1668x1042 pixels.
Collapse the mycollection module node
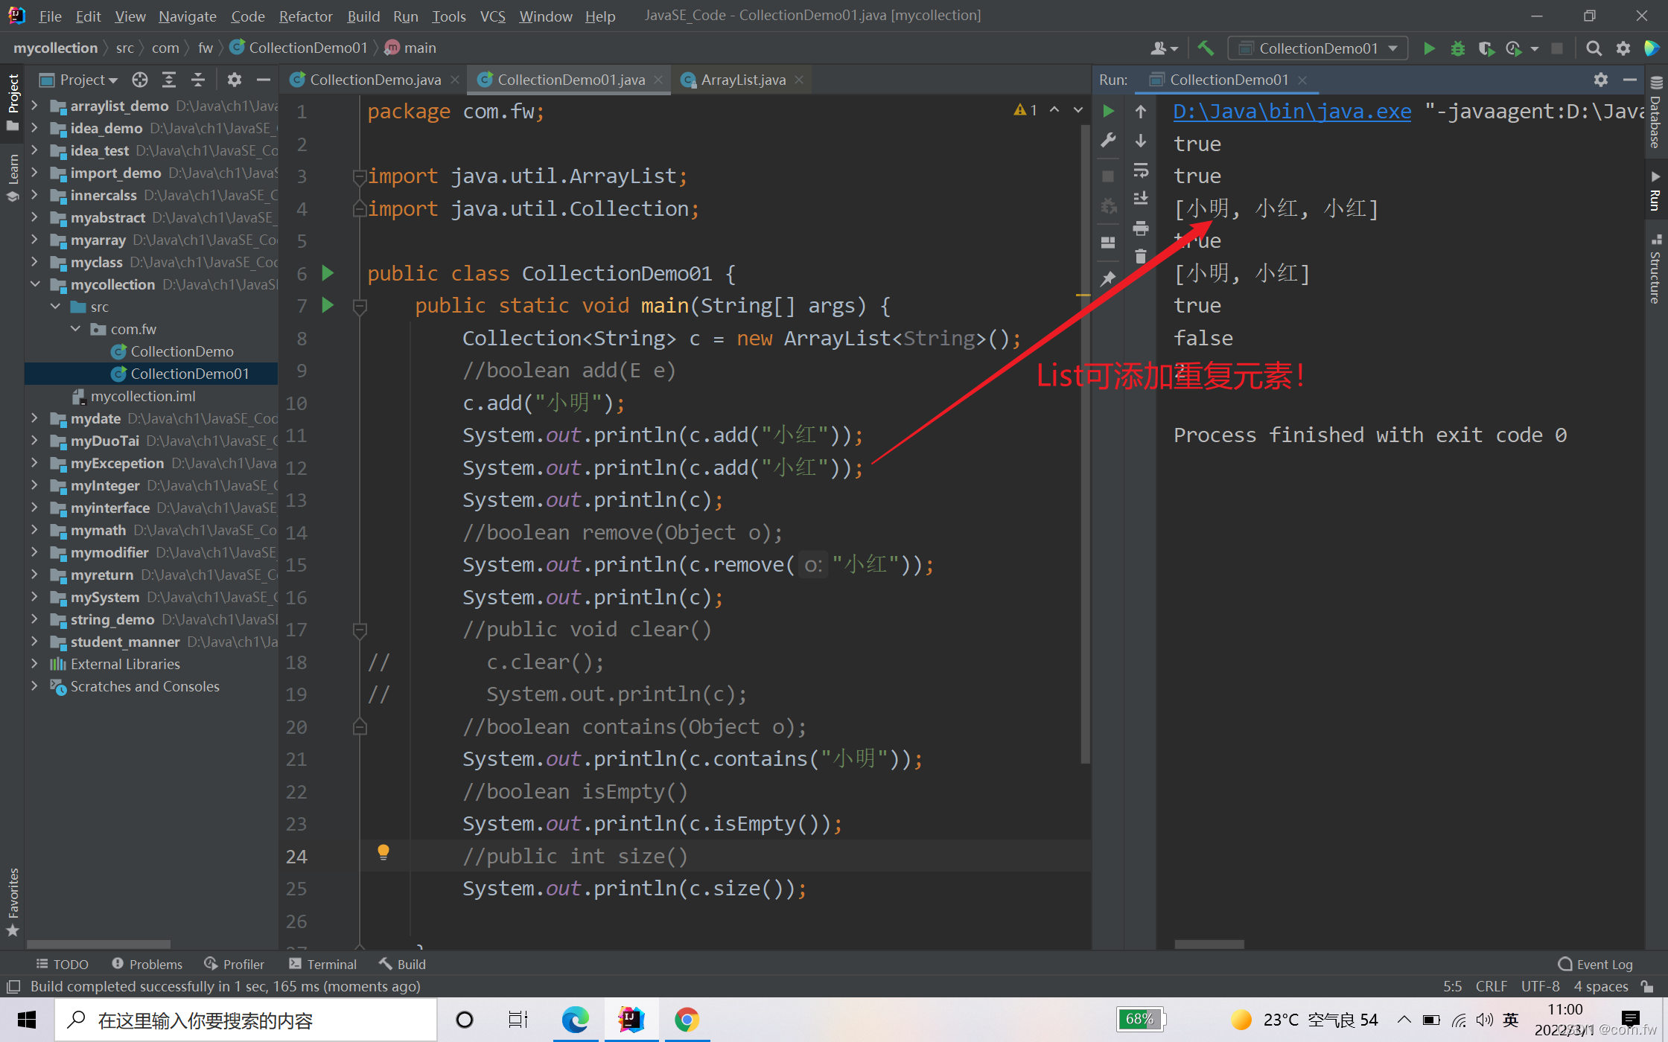tap(34, 284)
